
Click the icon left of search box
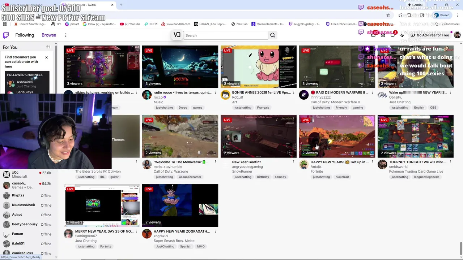(177, 35)
